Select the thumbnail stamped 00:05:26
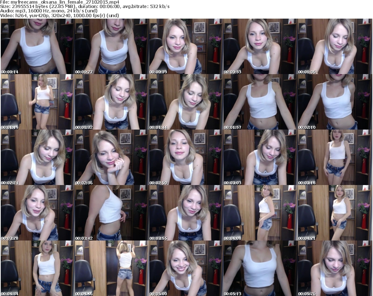 335,268
